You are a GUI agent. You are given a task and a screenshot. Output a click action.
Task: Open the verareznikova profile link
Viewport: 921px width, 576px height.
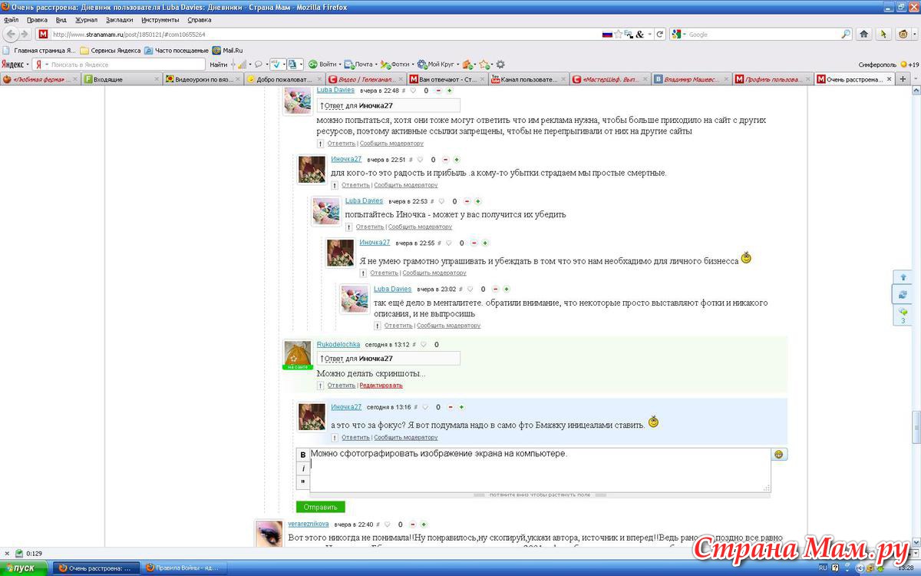(309, 524)
